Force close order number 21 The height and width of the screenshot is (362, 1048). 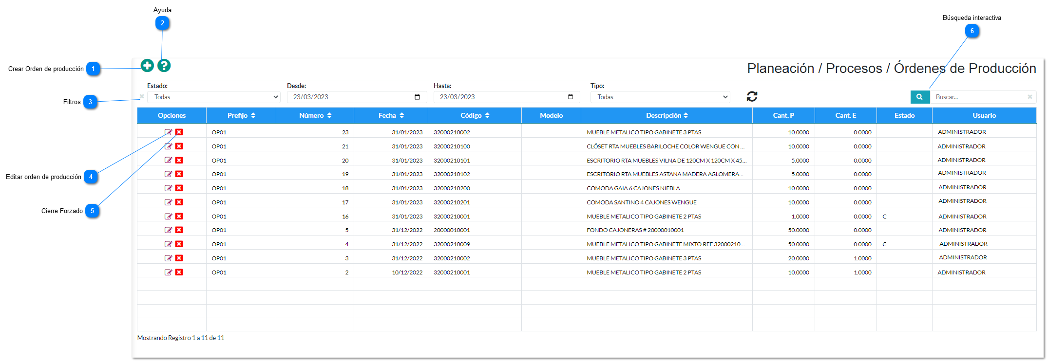[x=179, y=146]
